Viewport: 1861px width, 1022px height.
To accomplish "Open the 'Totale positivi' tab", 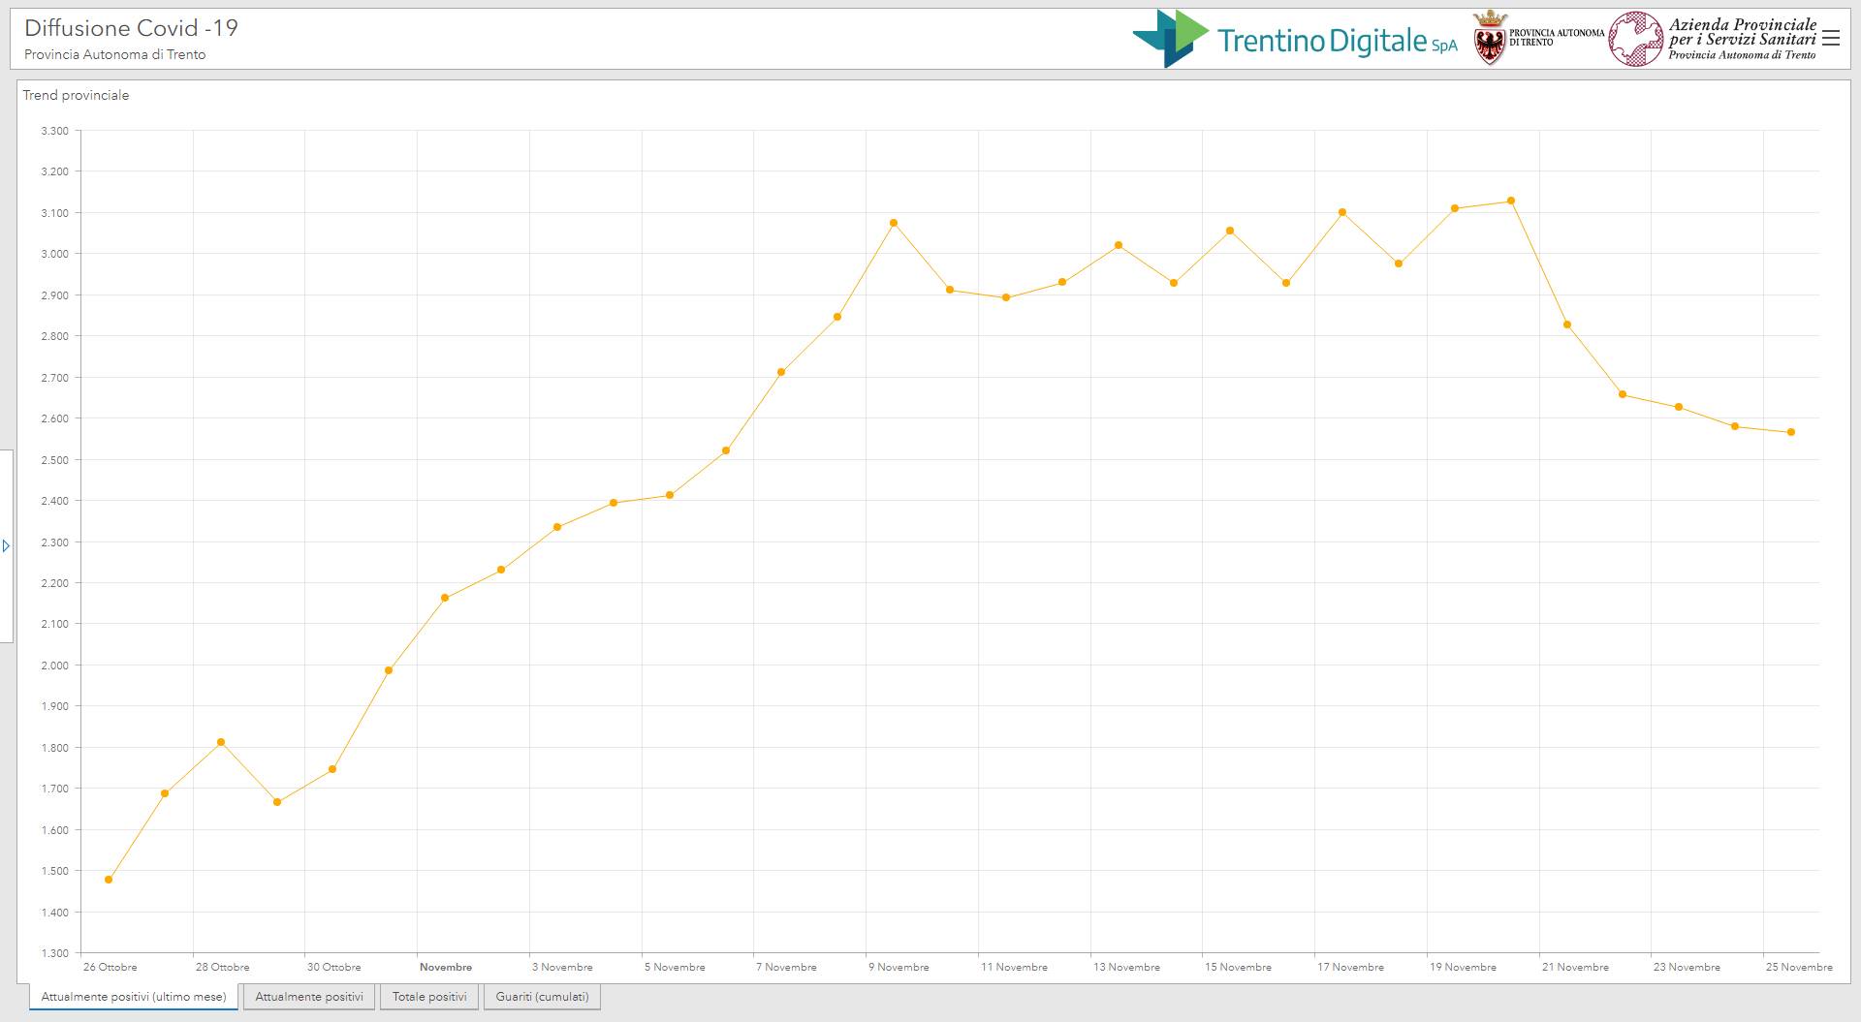I will coord(429,997).
